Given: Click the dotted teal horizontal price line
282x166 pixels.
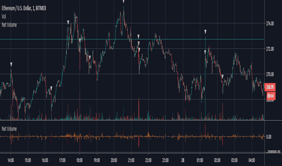Looking at the screenshot, I should click(132, 39).
